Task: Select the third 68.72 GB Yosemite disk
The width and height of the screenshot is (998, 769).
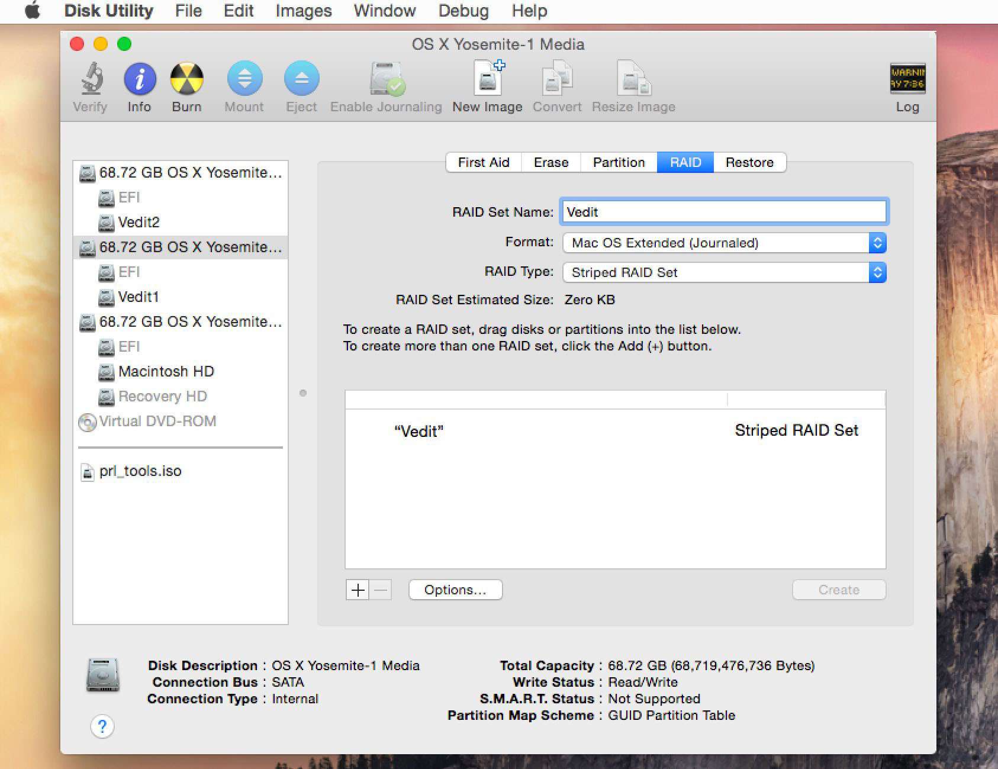Action: tap(181, 322)
